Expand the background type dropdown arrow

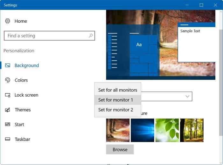(x=187, y=97)
